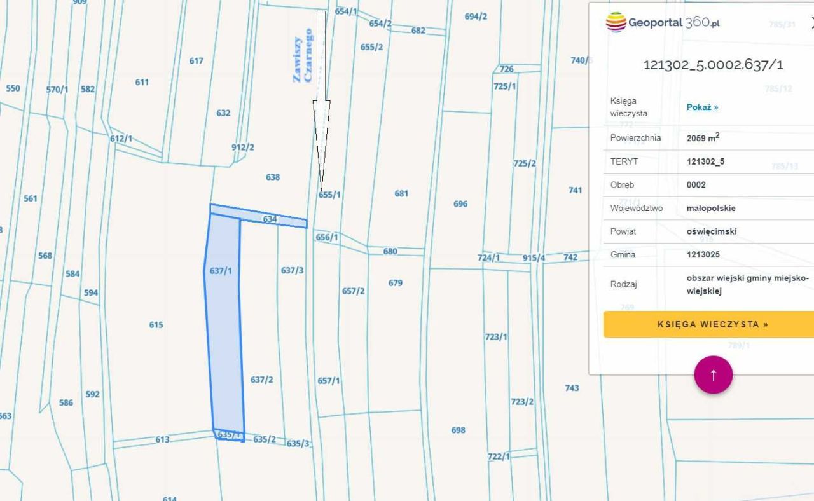
Task: Click the gmina value 1213025
Action: click(x=703, y=254)
